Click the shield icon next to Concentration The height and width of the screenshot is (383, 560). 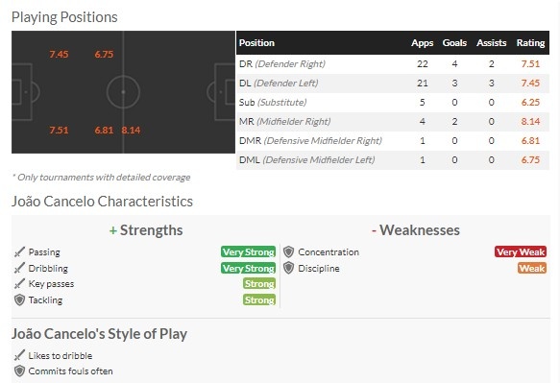pos(288,252)
